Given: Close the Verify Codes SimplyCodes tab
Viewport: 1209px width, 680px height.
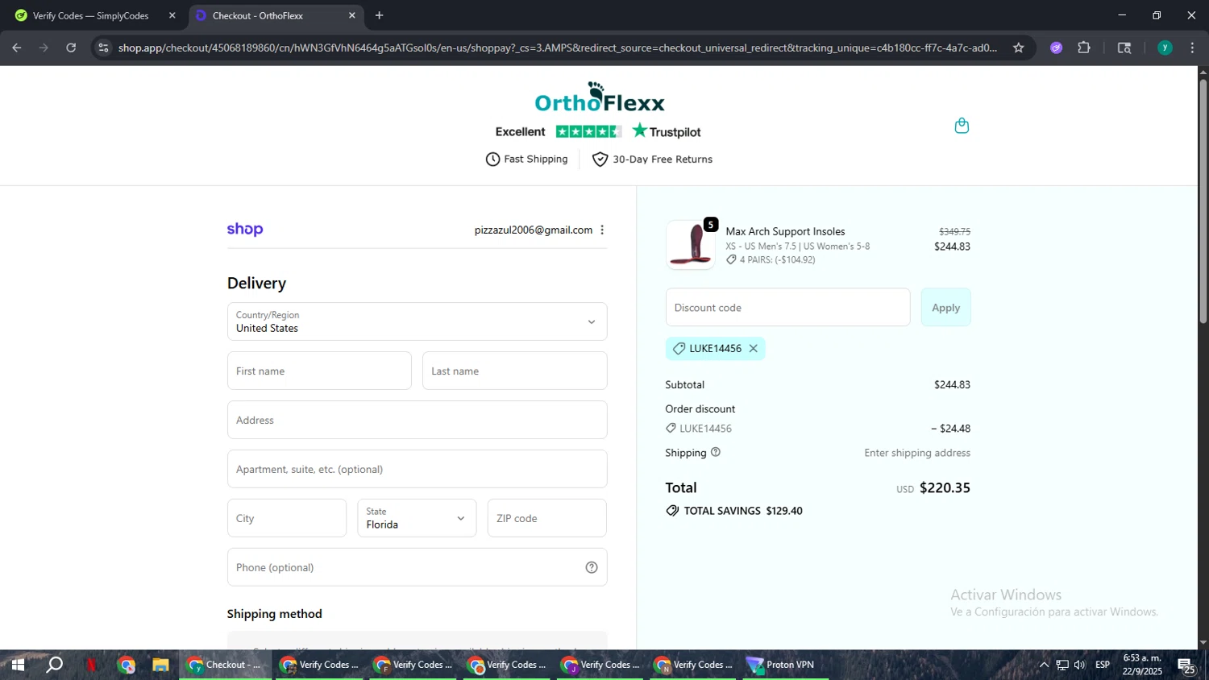Looking at the screenshot, I should 172,15.
